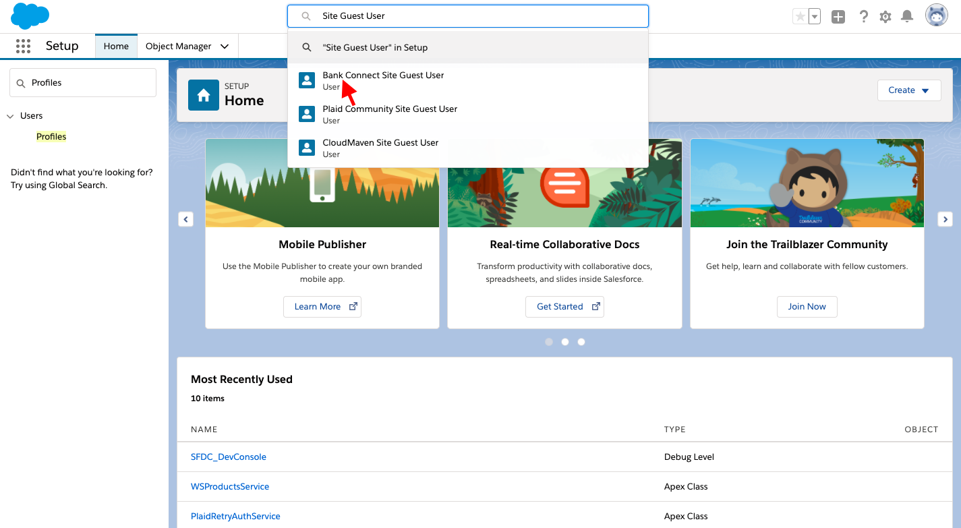Select the third carousel page dot
Screen dimensions: 961x528
pyautogui.click(x=581, y=342)
